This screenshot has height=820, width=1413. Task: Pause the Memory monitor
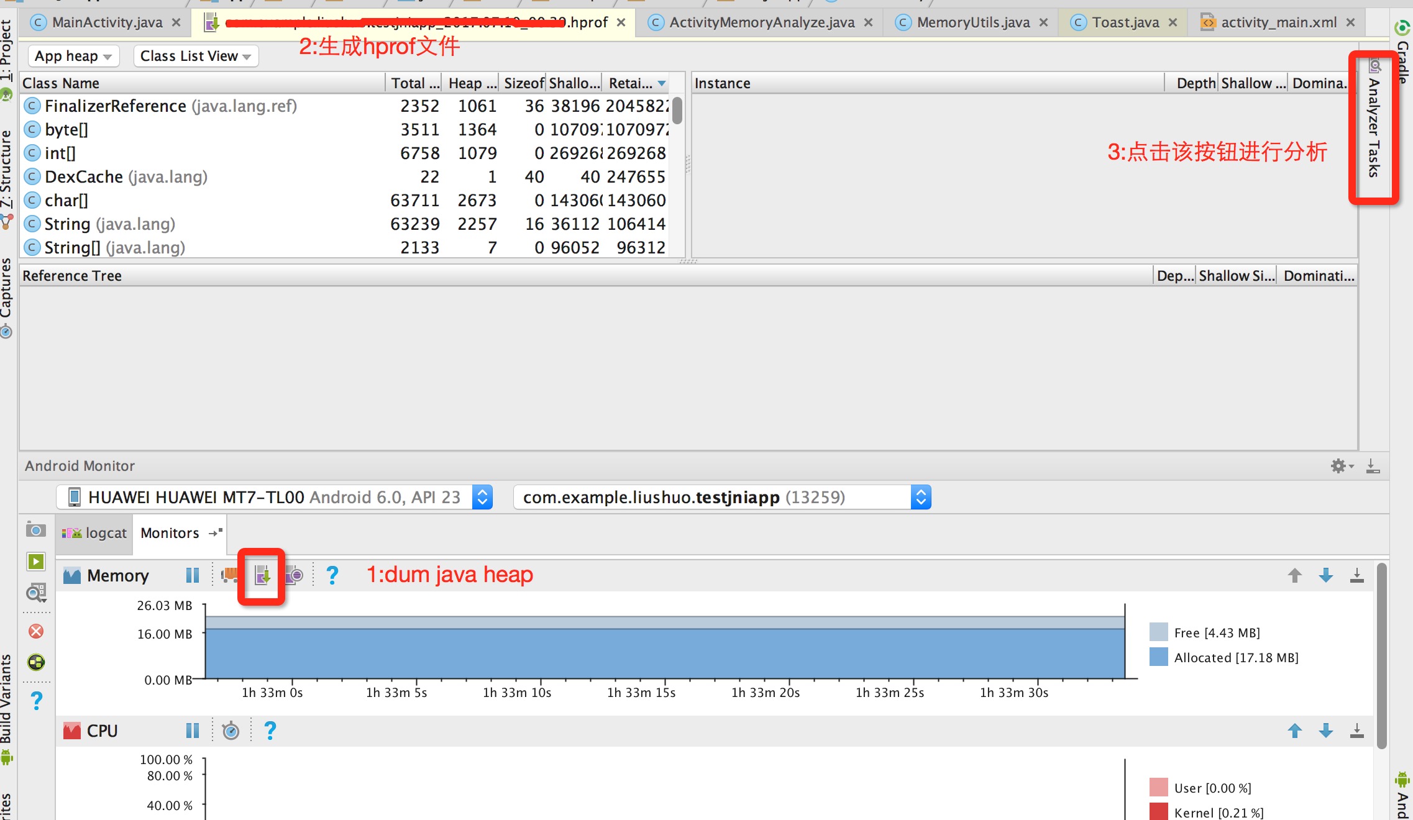coord(192,575)
